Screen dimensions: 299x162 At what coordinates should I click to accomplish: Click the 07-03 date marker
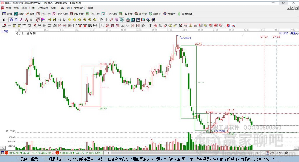(264, 37)
